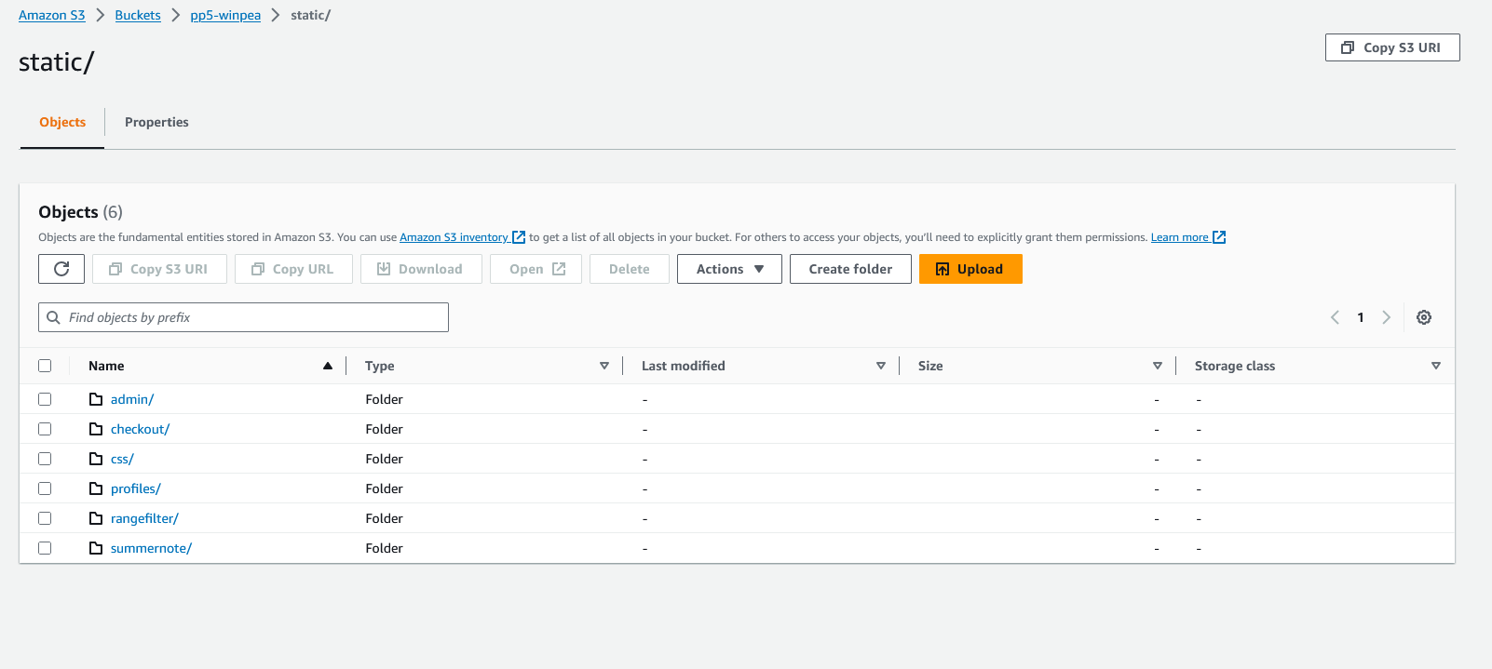
Task: Tick the checkbox for rangefilter/ folder
Action: pos(45,518)
